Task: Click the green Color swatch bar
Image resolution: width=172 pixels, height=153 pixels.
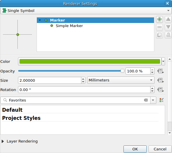Action: [89, 61]
